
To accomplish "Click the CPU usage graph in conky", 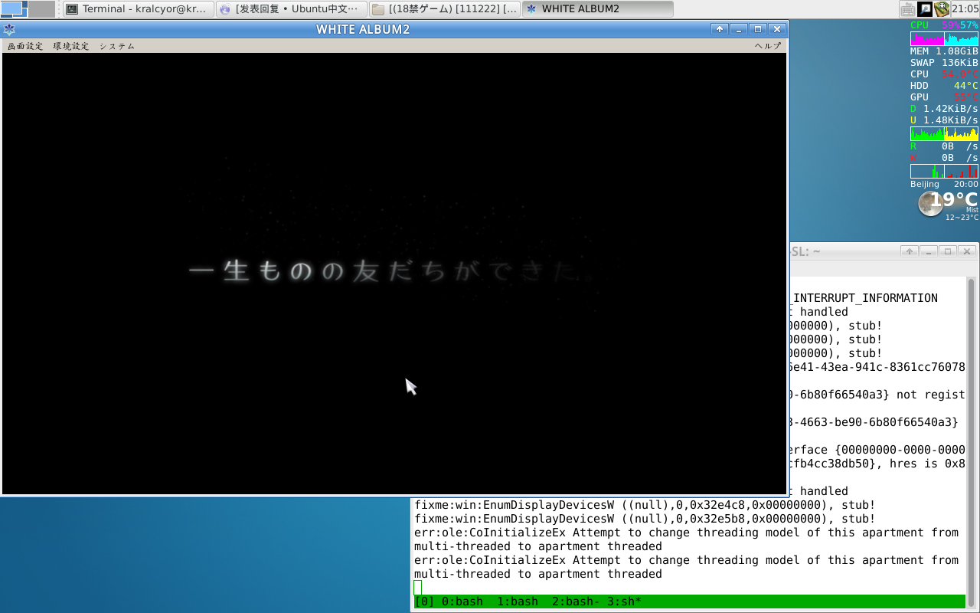I will [944, 39].
